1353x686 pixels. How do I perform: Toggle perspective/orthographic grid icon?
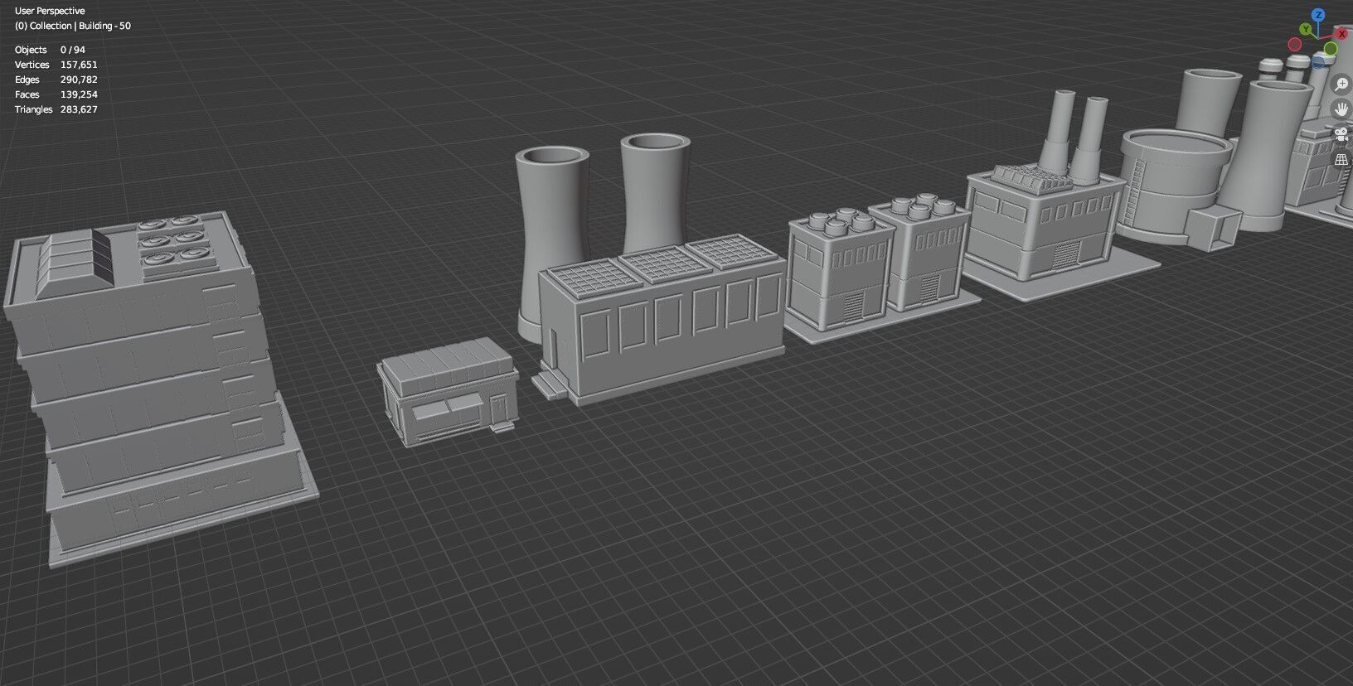(1342, 159)
